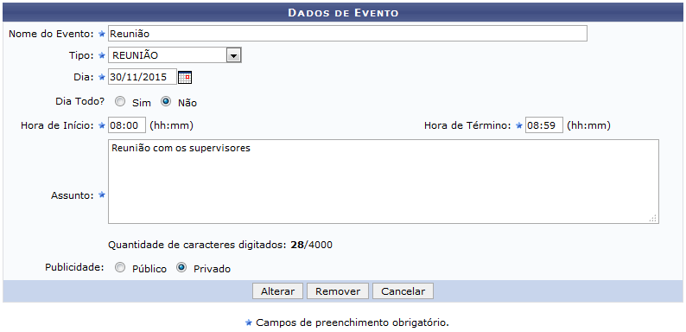686x332 pixels.
Task: Choose Privado publicity option
Action: [x=181, y=268]
